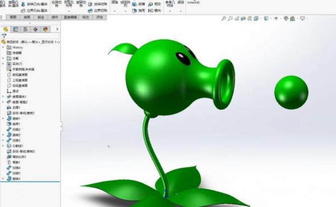Open the 线性阵列 linear pattern dropdown arrow
336x207 pixels.
point(125,11)
